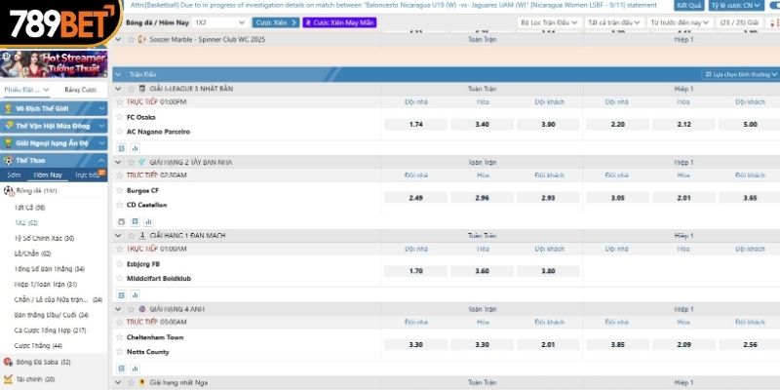Collapse the Thể Thao sidebar section
The height and width of the screenshot is (390, 780).
pyautogui.click(x=102, y=160)
